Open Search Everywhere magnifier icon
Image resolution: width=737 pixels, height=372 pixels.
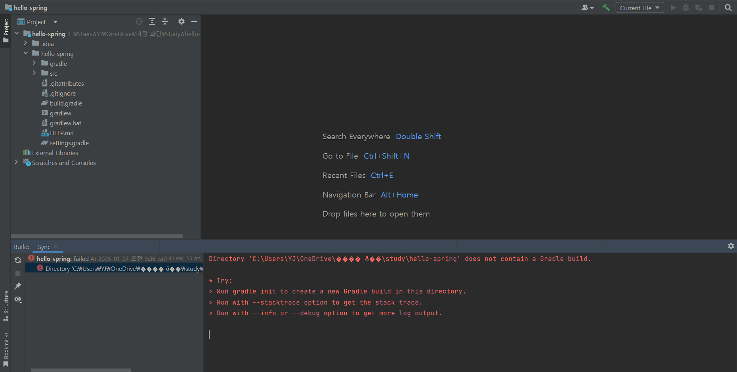point(728,8)
